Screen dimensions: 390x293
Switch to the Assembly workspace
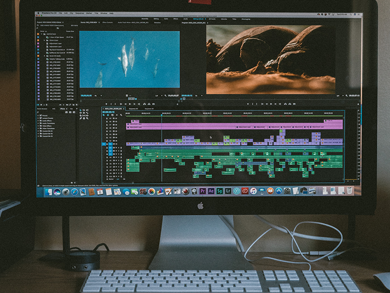click(x=145, y=19)
